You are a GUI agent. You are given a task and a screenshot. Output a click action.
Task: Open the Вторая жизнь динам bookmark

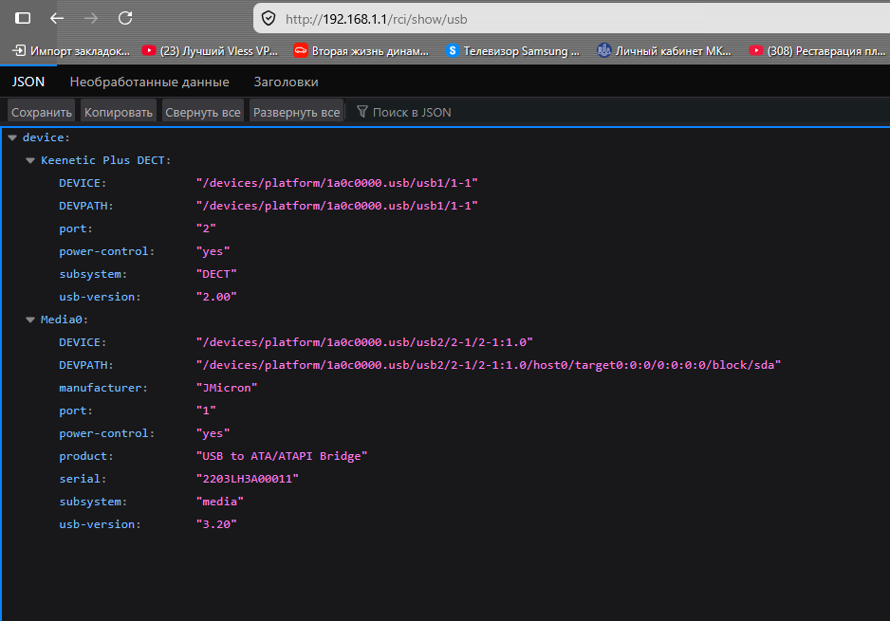(x=362, y=50)
